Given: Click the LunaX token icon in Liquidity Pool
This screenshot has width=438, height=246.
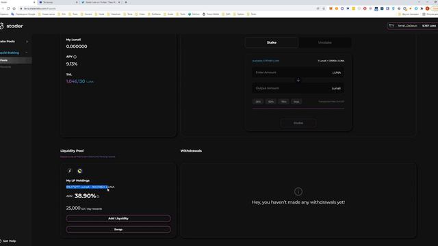Looking at the screenshot, I should click(70, 171).
